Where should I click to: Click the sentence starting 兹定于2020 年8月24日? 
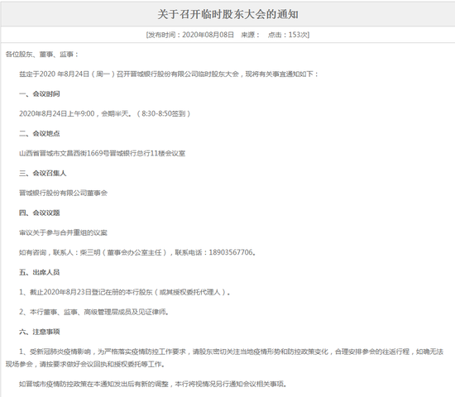[x=169, y=74]
